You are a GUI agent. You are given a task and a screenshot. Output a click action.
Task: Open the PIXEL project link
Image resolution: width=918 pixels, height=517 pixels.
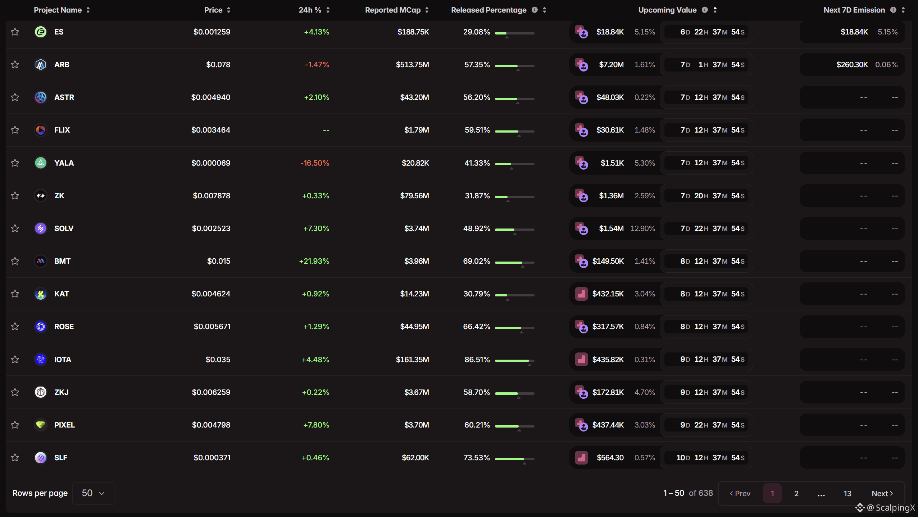[64, 425]
